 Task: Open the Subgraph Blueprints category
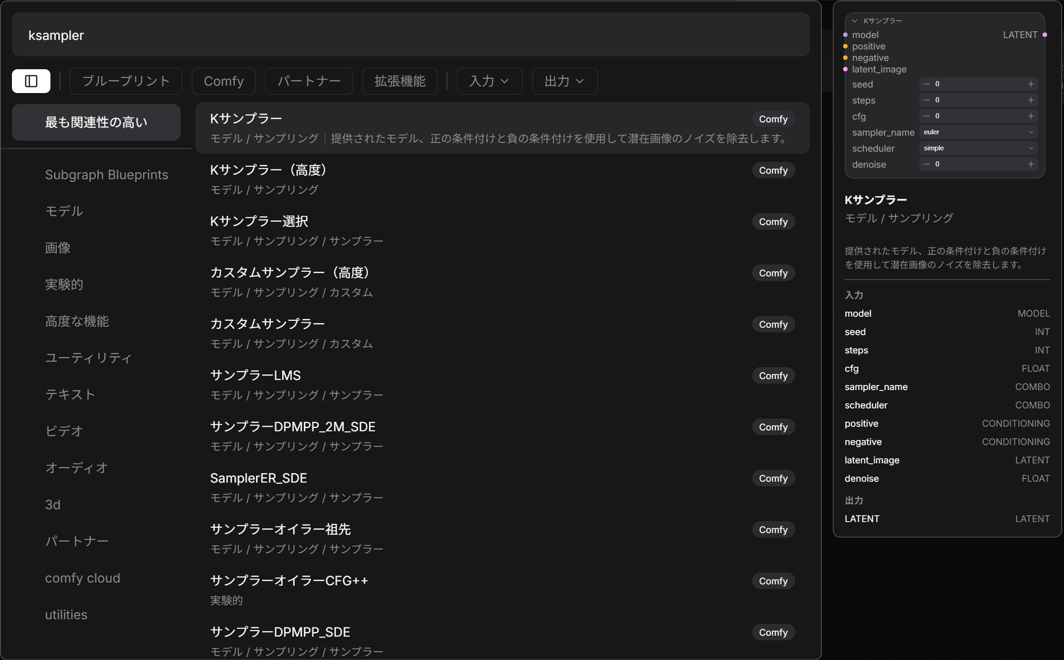106,175
